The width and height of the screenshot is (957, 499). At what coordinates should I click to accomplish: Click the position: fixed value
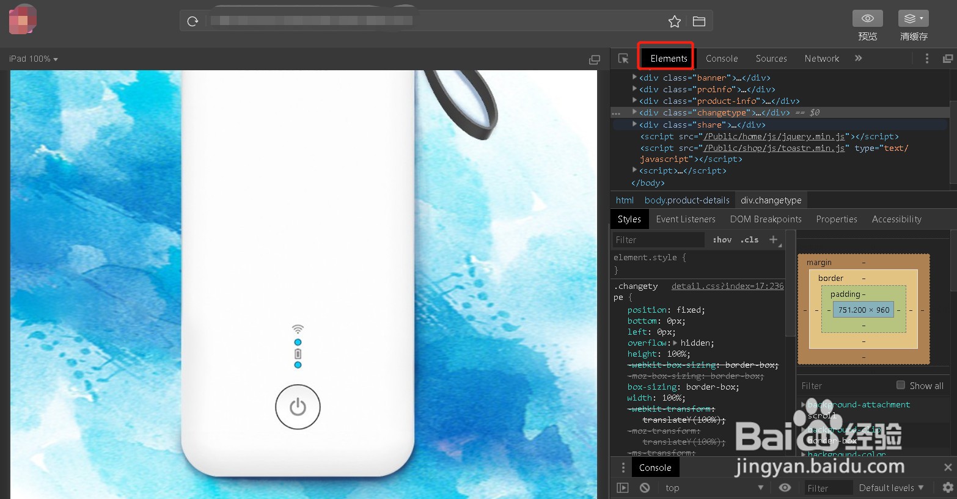[690, 310]
